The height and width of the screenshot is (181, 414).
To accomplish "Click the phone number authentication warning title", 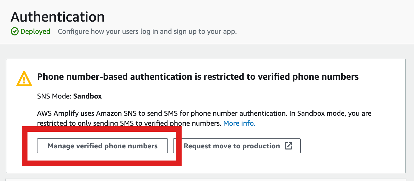I will 198,76.
